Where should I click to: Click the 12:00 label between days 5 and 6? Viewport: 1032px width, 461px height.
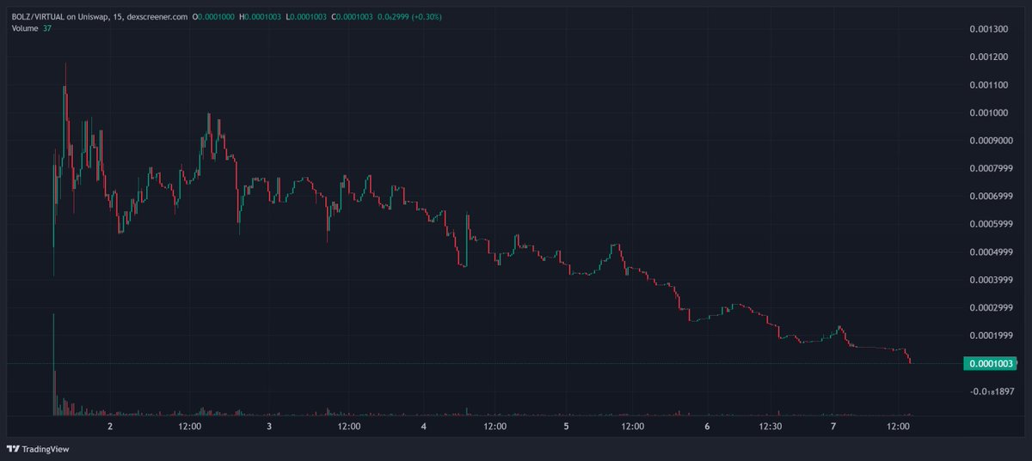pyautogui.click(x=632, y=427)
